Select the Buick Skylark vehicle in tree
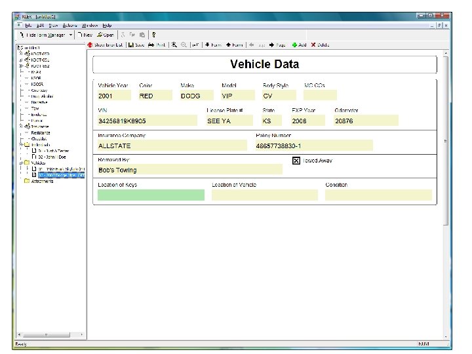This screenshot has height=354, width=472. coord(61,169)
